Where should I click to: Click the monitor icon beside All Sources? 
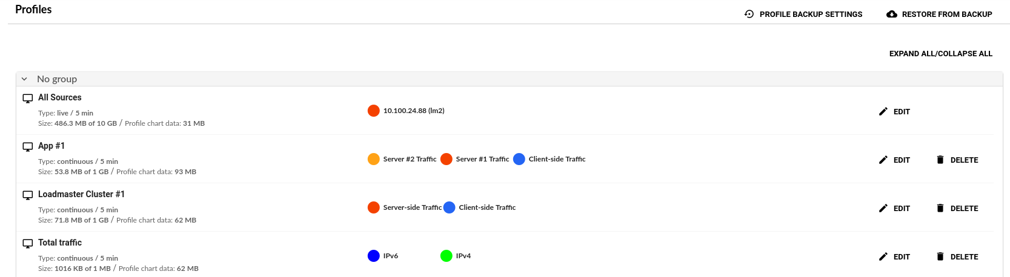(x=27, y=98)
